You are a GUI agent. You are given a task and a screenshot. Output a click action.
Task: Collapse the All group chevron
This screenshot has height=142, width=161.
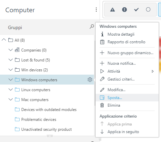[x=4, y=40]
